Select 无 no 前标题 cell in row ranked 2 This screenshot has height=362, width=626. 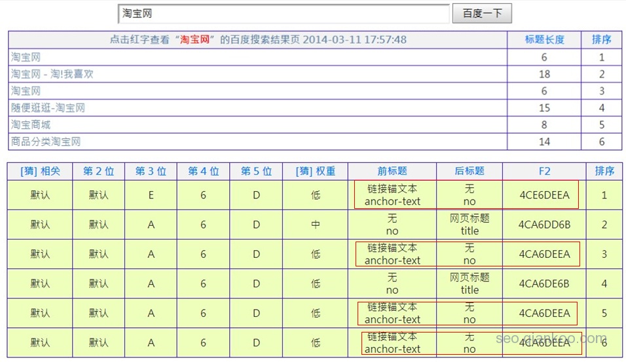pyautogui.click(x=392, y=225)
